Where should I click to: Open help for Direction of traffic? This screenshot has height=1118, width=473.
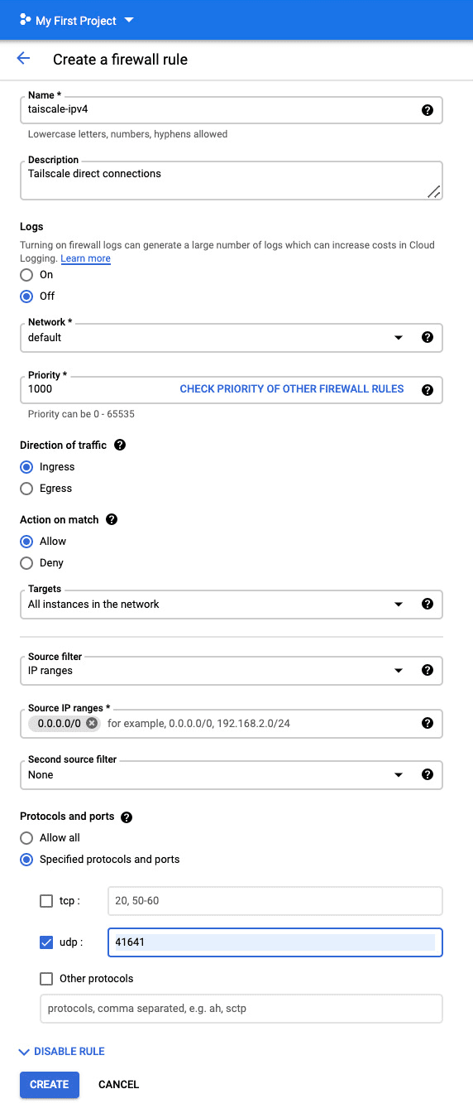[120, 445]
